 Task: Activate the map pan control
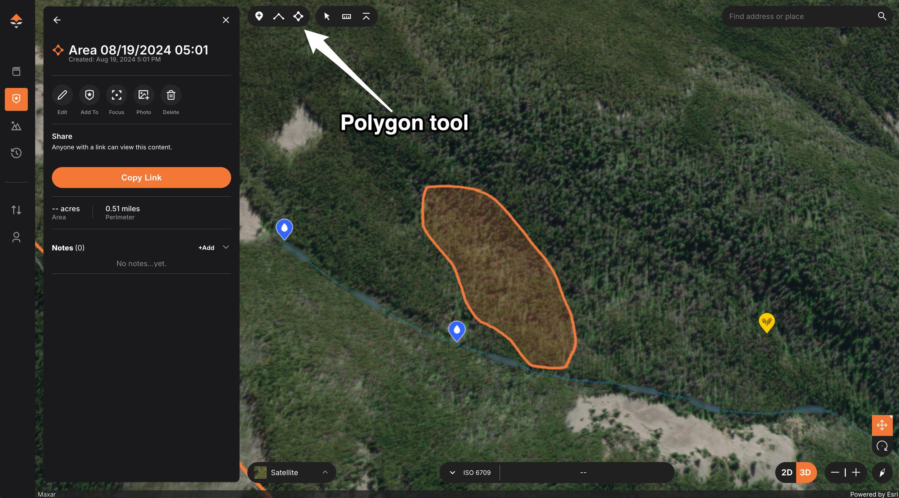882,425
